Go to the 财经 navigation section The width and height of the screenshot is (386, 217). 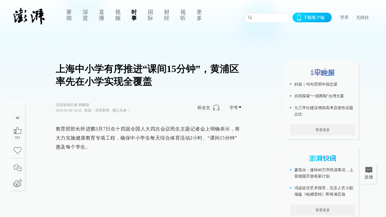166,15
